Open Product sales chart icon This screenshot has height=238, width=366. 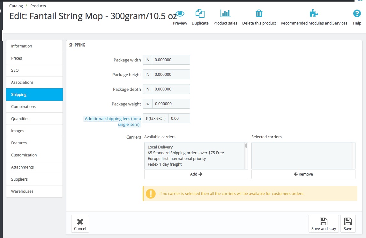(225, 14)
